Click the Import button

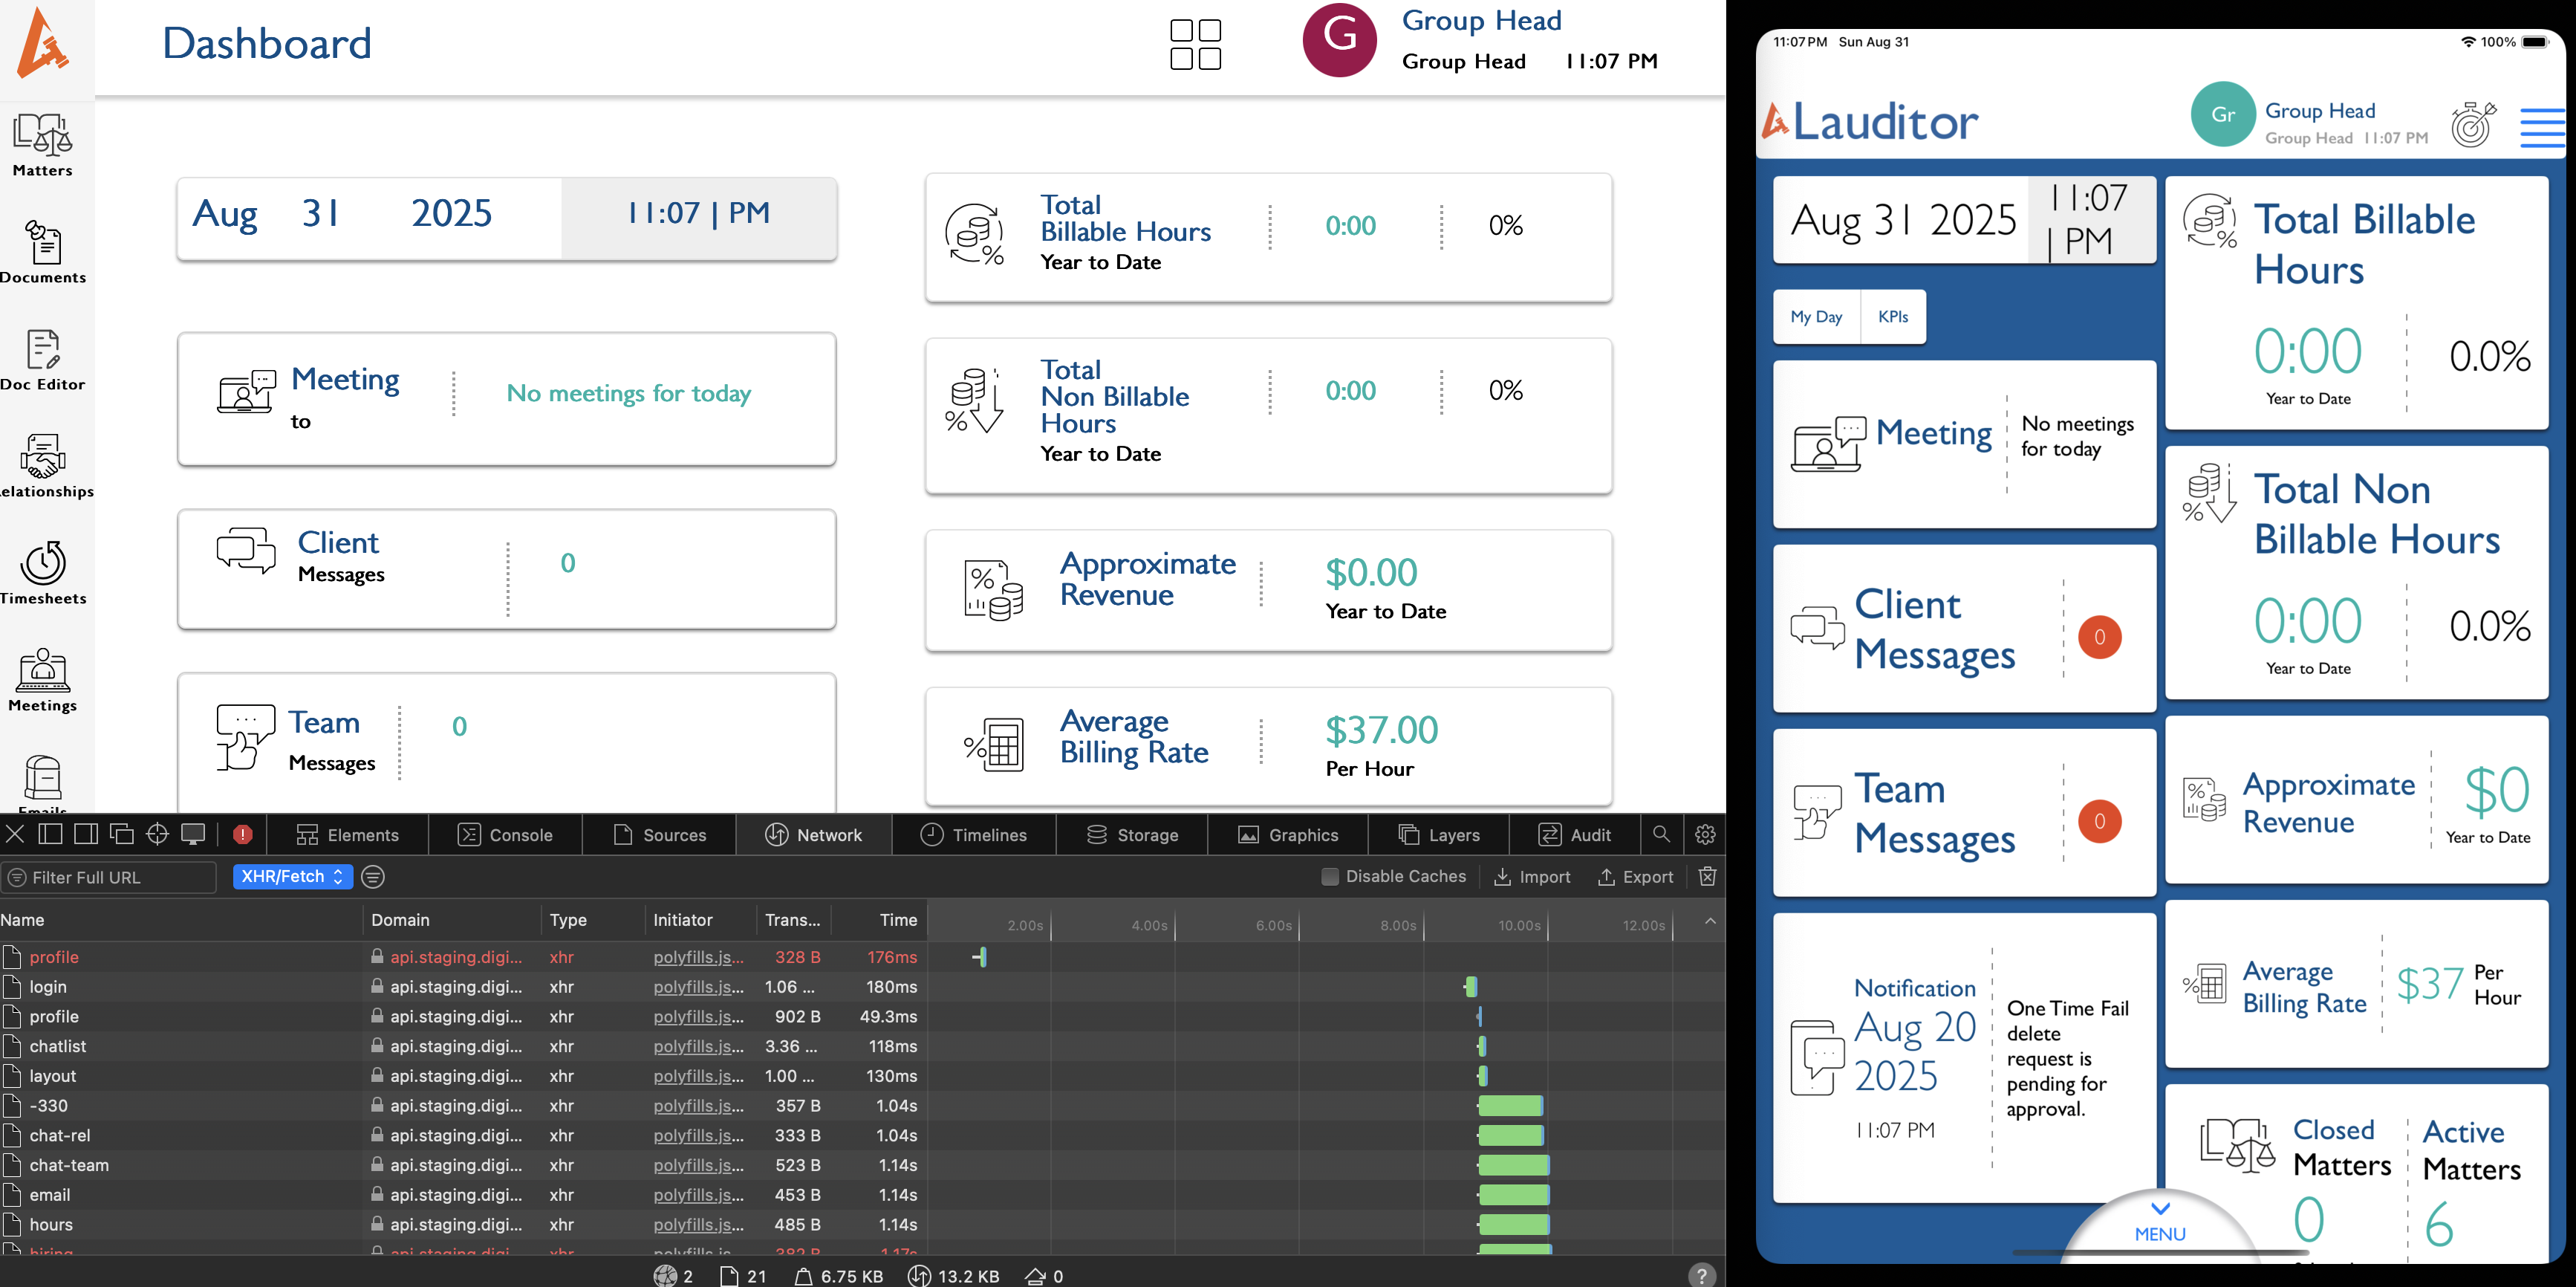(1531, 877)
